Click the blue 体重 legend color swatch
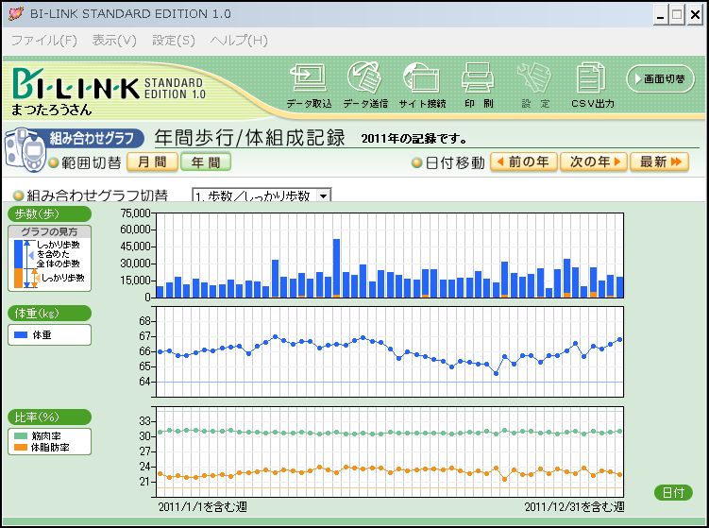 [x=22, y=334]
